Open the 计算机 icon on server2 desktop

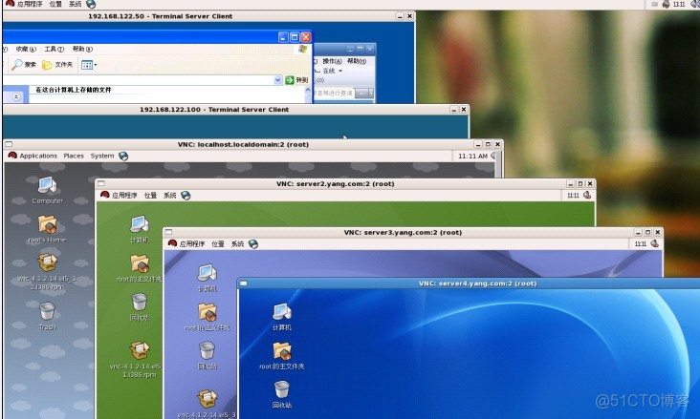(x=139, y=223)
